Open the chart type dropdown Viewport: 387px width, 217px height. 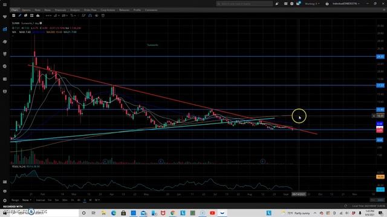pyautogui.click(x=56, y=16)
